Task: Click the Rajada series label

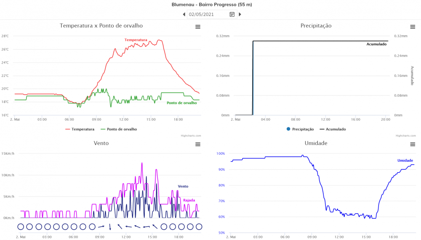Action: (189, 200)
